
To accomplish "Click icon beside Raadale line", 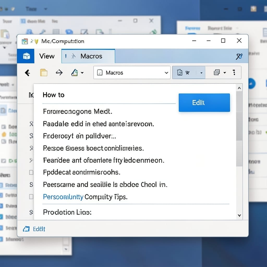I will [31, 124].
